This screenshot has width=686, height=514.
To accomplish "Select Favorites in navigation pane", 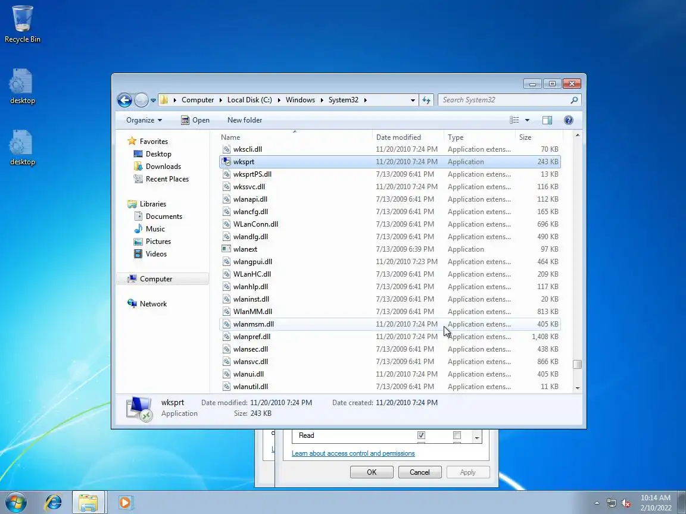I will tap(154, 142).
